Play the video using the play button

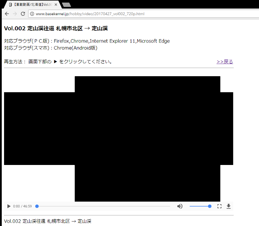(x=9, y=206)
